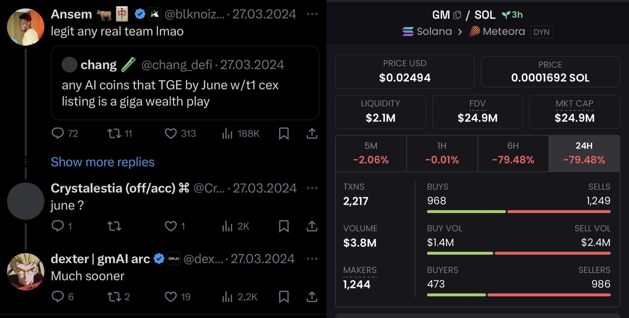
Task: Like Ansem's tweet showing 313 likes
Action: click(171, 134)
